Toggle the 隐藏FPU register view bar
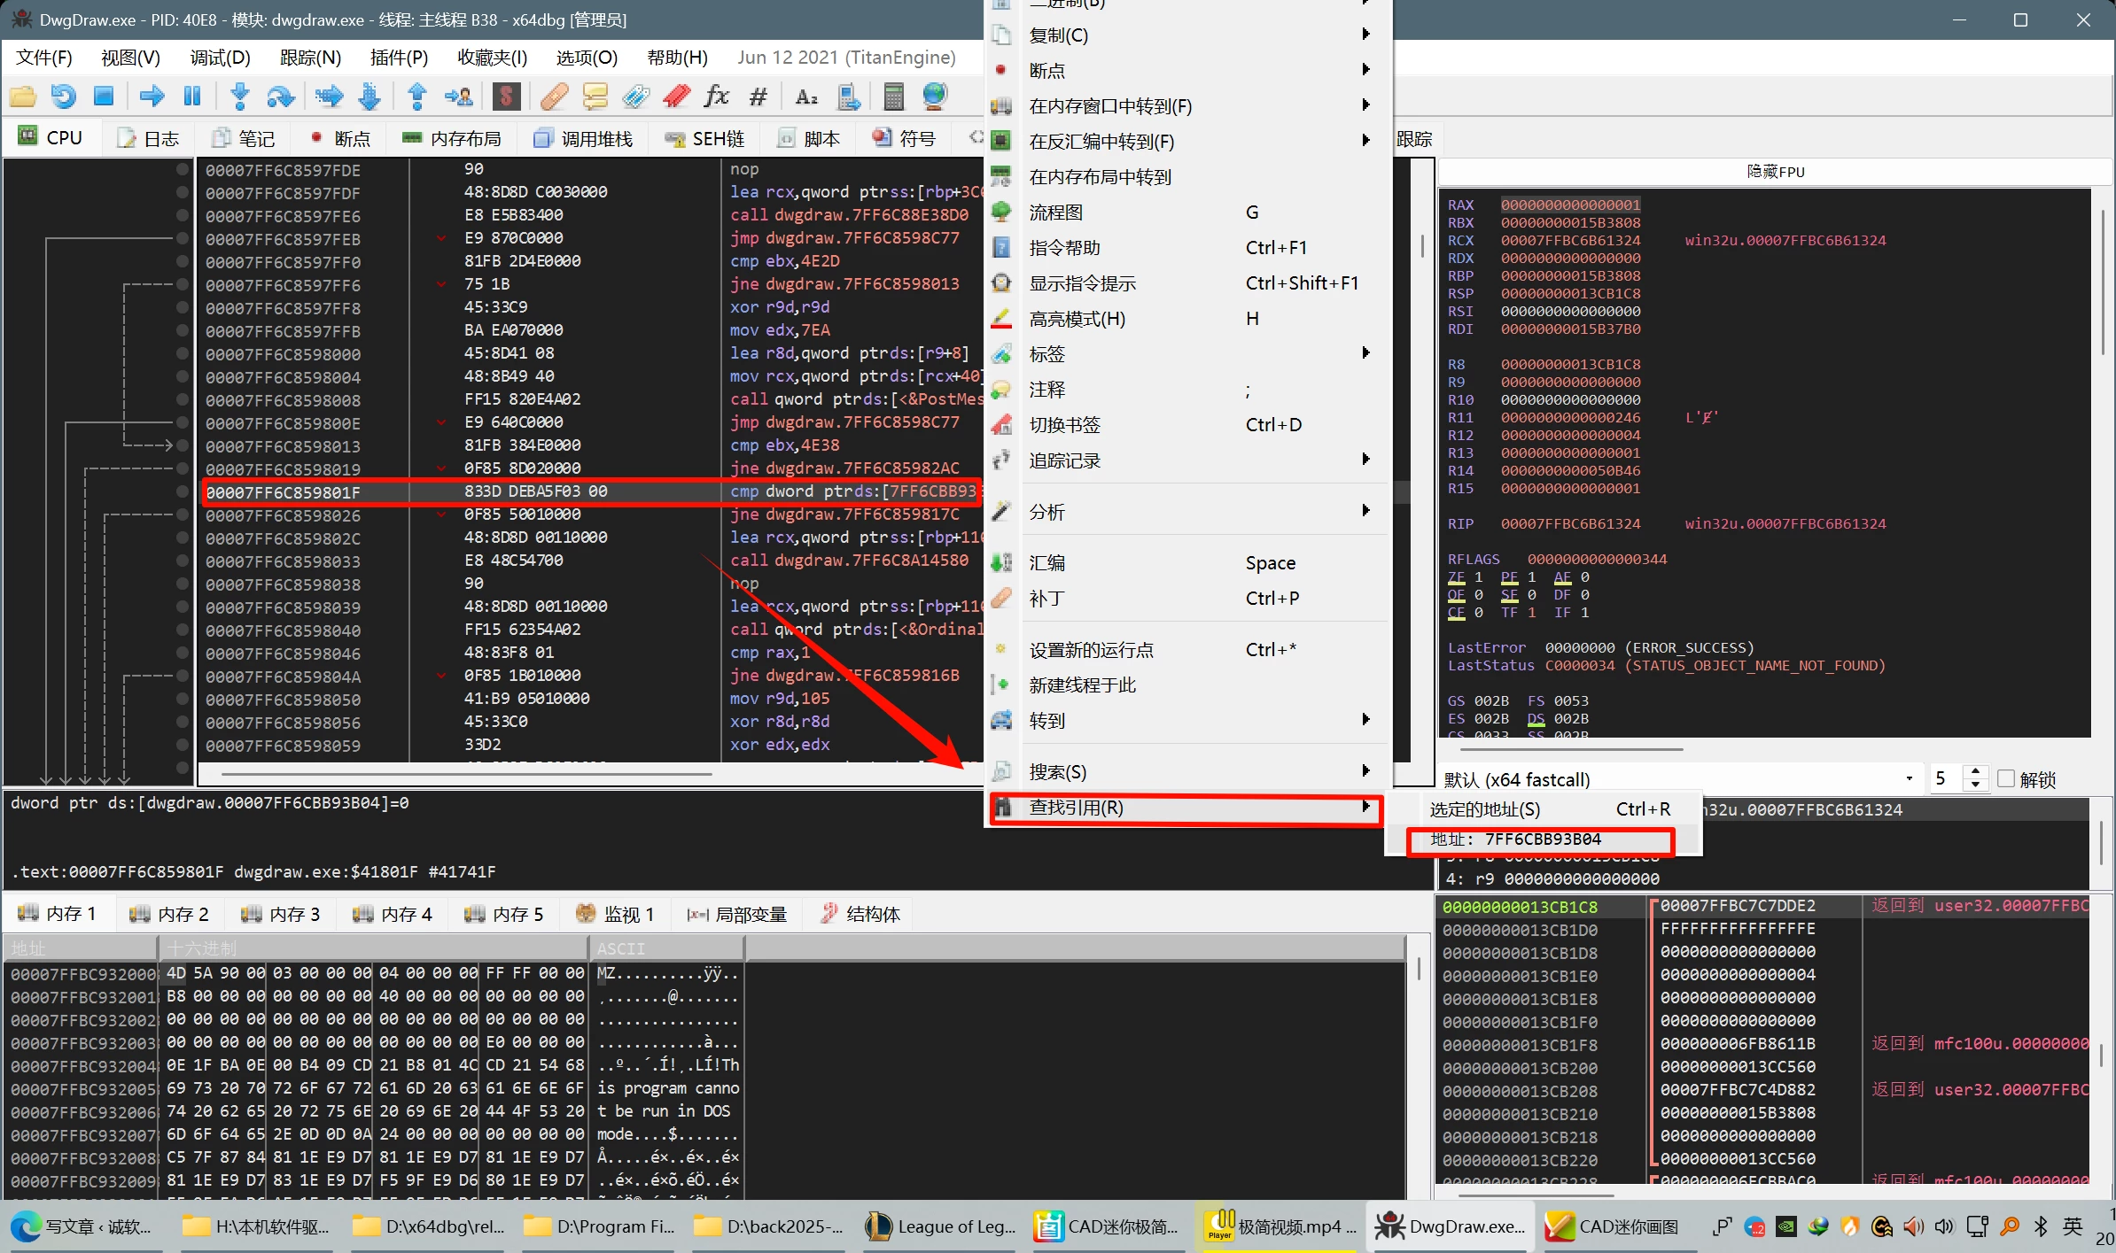2116x1253 pixels. [x=1775, y=172]
